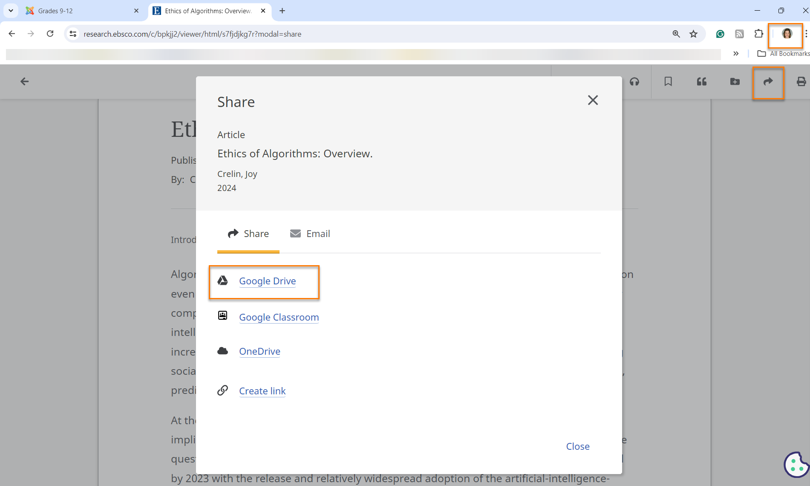This screenshot has width=810, height=486.
Task: Click the Google Classroom icon
Action: 222,315
